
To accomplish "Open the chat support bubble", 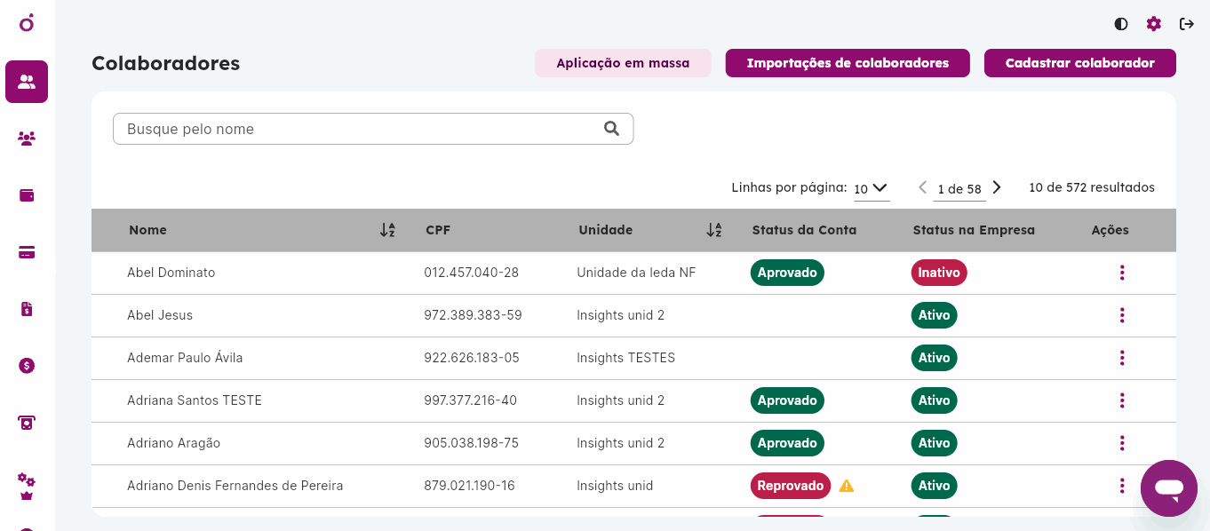I will pyautogui.click(x=1169, y=488).
